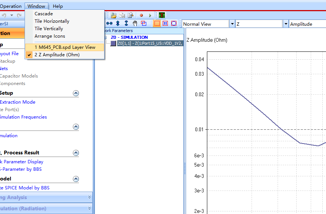The image size is (326, 214).
Task: Click the horizontal fit arrows icon
Action: (109, 23)
